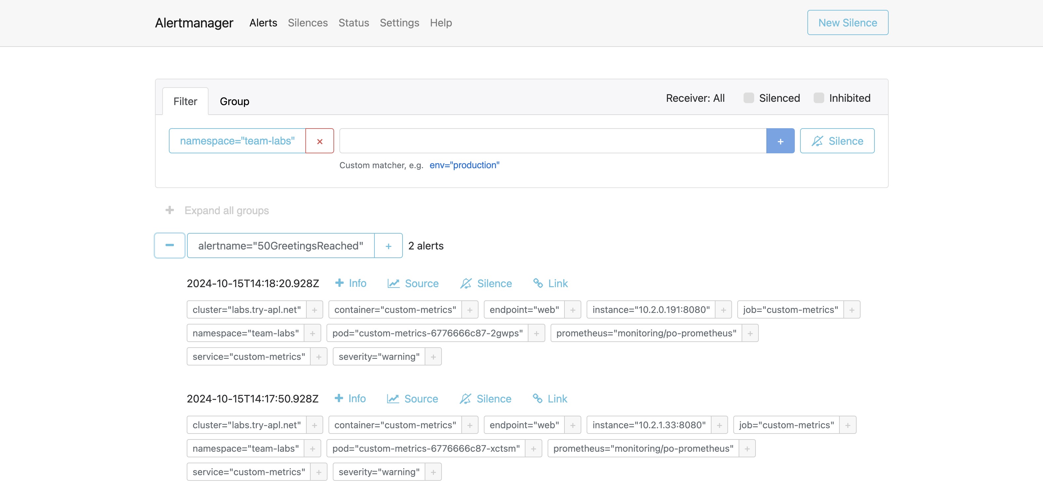Copy the Link for the 14:18:20.928Z alert

point(551,283)
